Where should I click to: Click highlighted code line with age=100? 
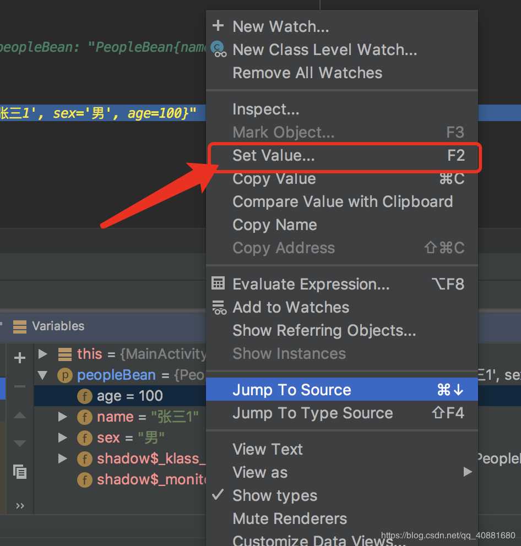(x=103, y=113)
